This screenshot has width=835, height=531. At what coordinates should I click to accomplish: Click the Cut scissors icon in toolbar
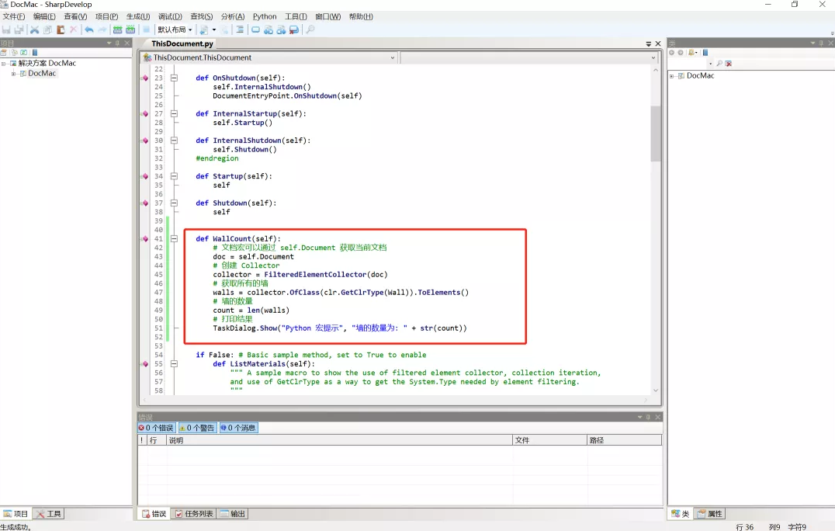pyautogui.click(x=34, y=29)
